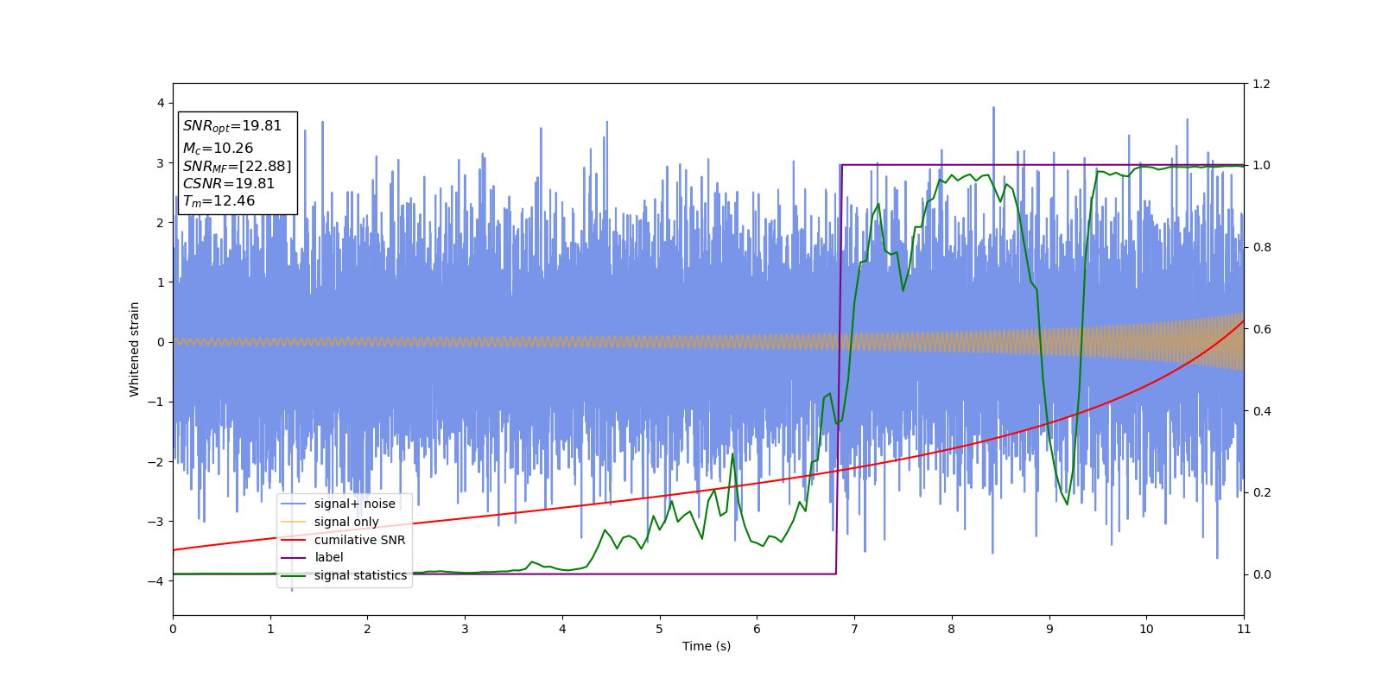Click the blue line sample beside 'signal+ noise'
This screenshot has width=1382, height=691.
tap(294, 504)
